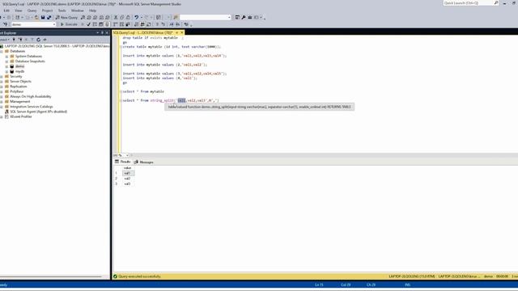Click the Execute button

coord(69,24)
